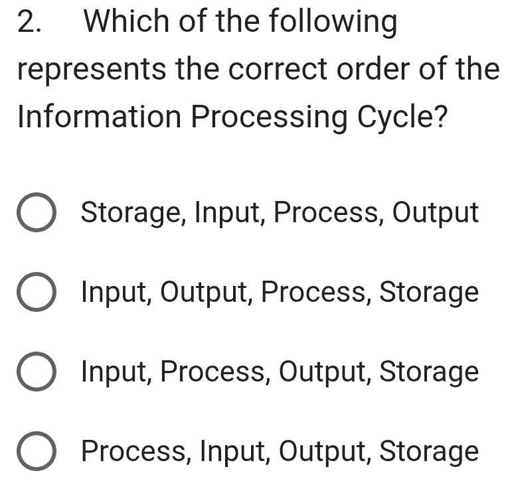Click the word 'represents' in the question
The width and height of the screenshot is (508, 483).
click(92, 70)
